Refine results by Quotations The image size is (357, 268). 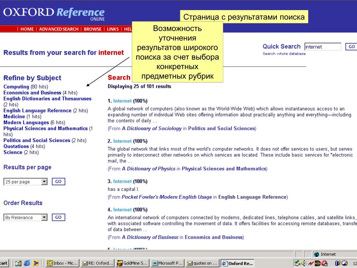click(16, 146)
